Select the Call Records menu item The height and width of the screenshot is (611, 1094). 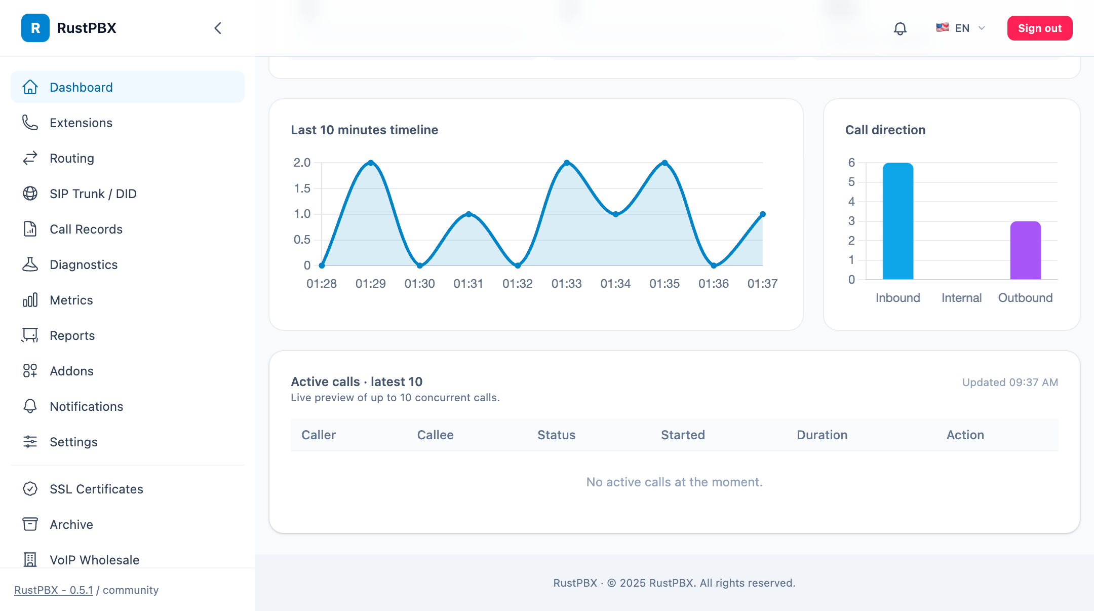click(x=128, y=229)
